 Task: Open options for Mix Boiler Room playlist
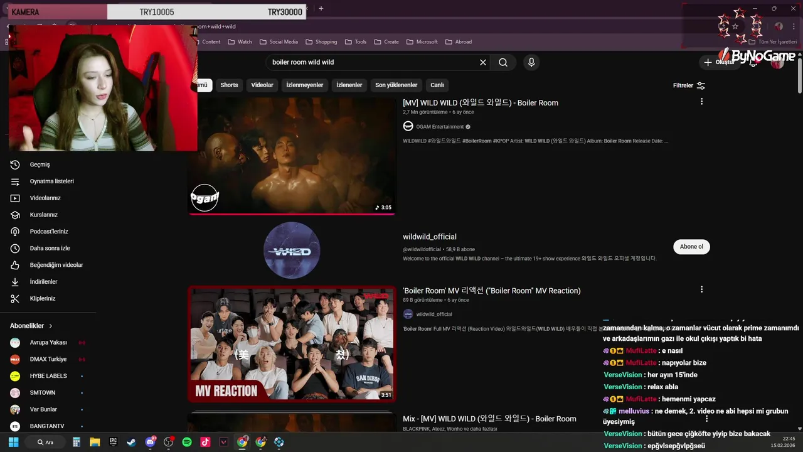(706, 419)
